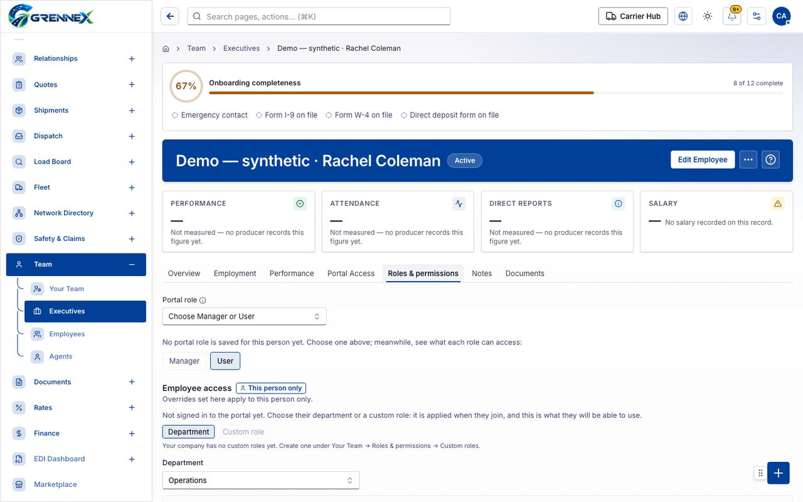Click the Grennex logo
The height and width of the screenshot is (502, 803).
[x=51, y=16]
